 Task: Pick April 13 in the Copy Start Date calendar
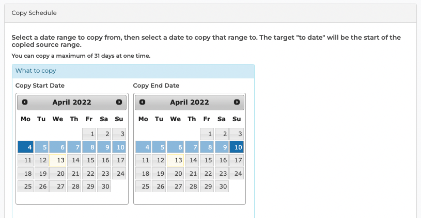click(57, 160)
